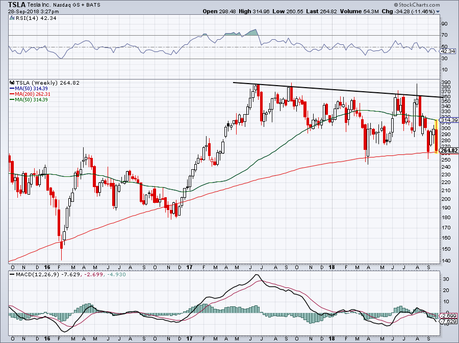Click the date stamp 28-Sep-2018 3:27pm

(x=33, y=12)
